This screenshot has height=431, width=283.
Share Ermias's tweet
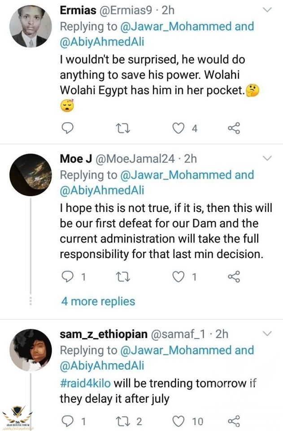click(234, 128)
